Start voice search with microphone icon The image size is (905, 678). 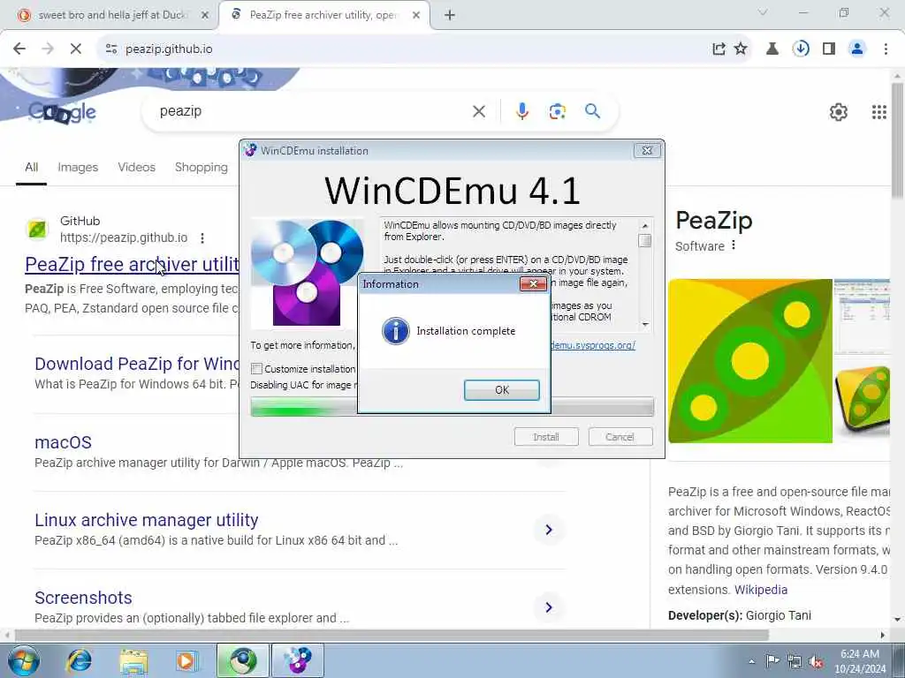(x=521, y=111)
